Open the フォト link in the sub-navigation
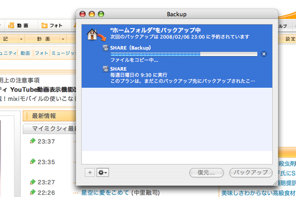 click(x=41, y=53)
